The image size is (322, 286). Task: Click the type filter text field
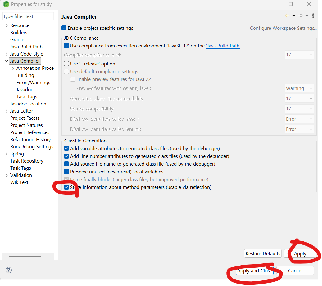pos(28,16)
